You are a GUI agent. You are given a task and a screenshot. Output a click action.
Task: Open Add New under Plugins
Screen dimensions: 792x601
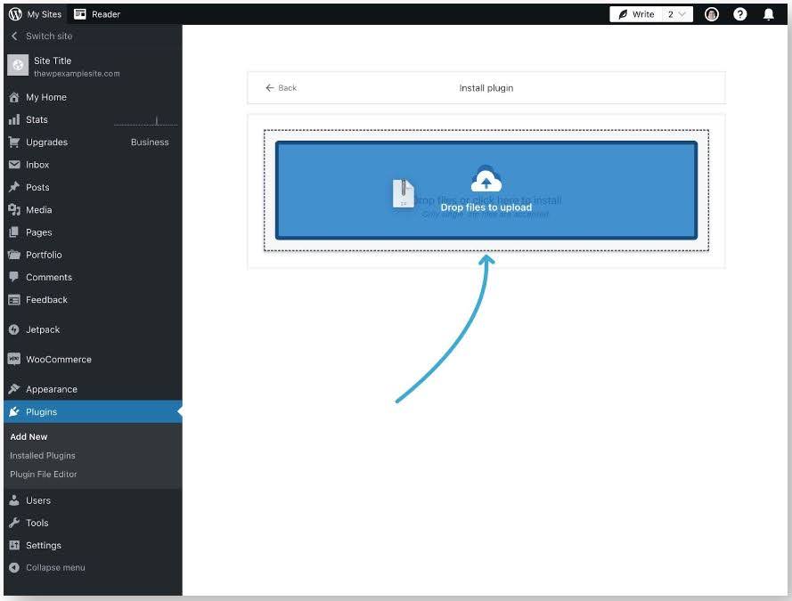tap(29, 436)
